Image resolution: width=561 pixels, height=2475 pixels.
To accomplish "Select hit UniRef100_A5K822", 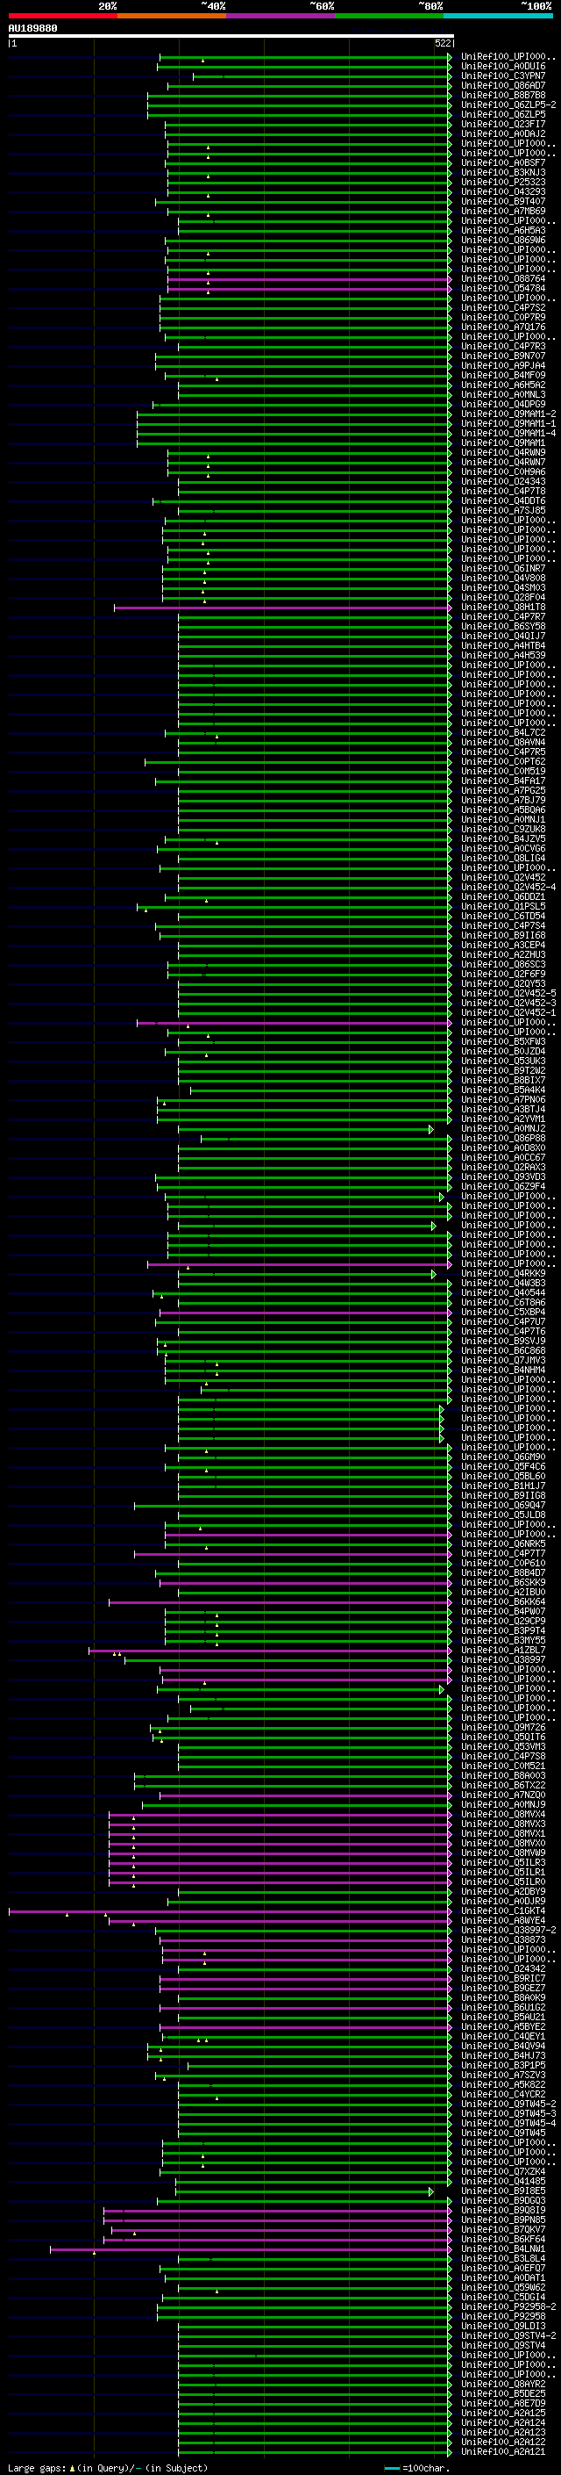I will pyautogui.click(x=503, y=2085).
